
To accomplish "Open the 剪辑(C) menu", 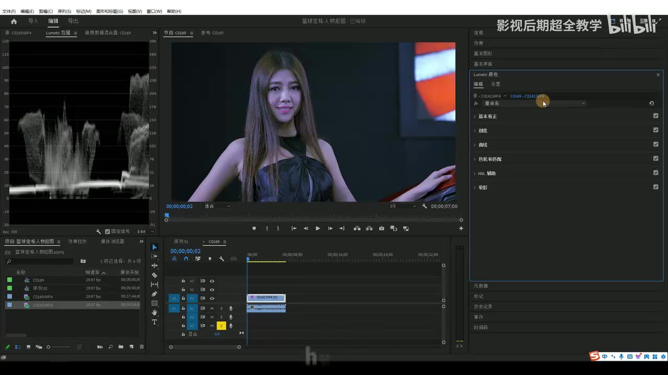I will [46, 11].
